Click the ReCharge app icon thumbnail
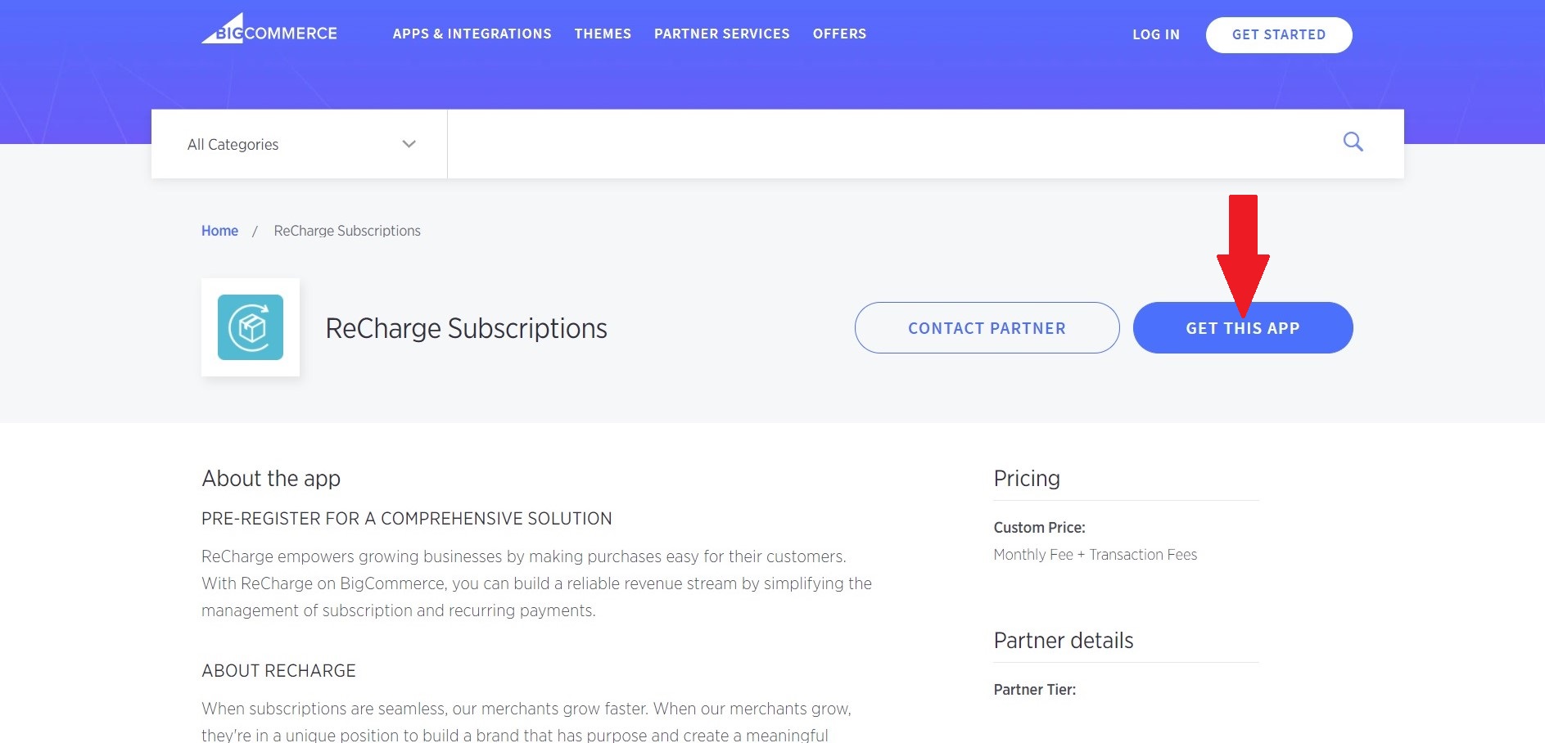This screenshot has width=1545, height=743. pyautogui.click(x=251, y=327)
